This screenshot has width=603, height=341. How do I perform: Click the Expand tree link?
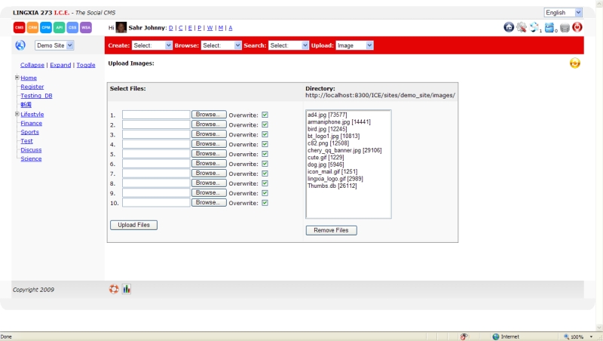tap(60, 65)
